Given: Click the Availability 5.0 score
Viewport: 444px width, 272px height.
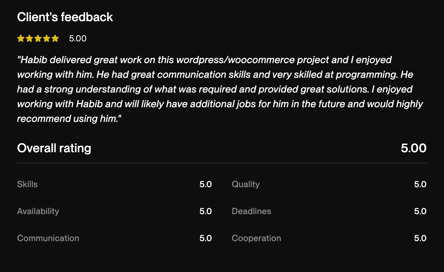Looking at the screenshot, I should [205, 211].
